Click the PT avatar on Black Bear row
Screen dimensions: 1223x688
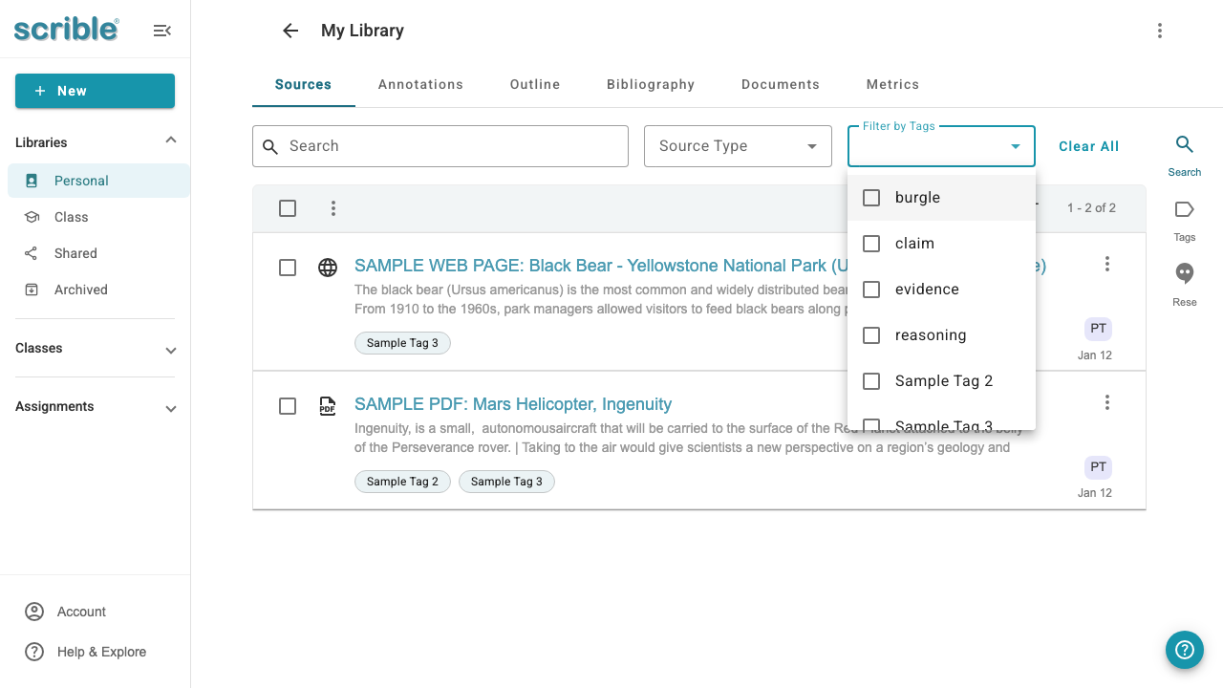1099,329
